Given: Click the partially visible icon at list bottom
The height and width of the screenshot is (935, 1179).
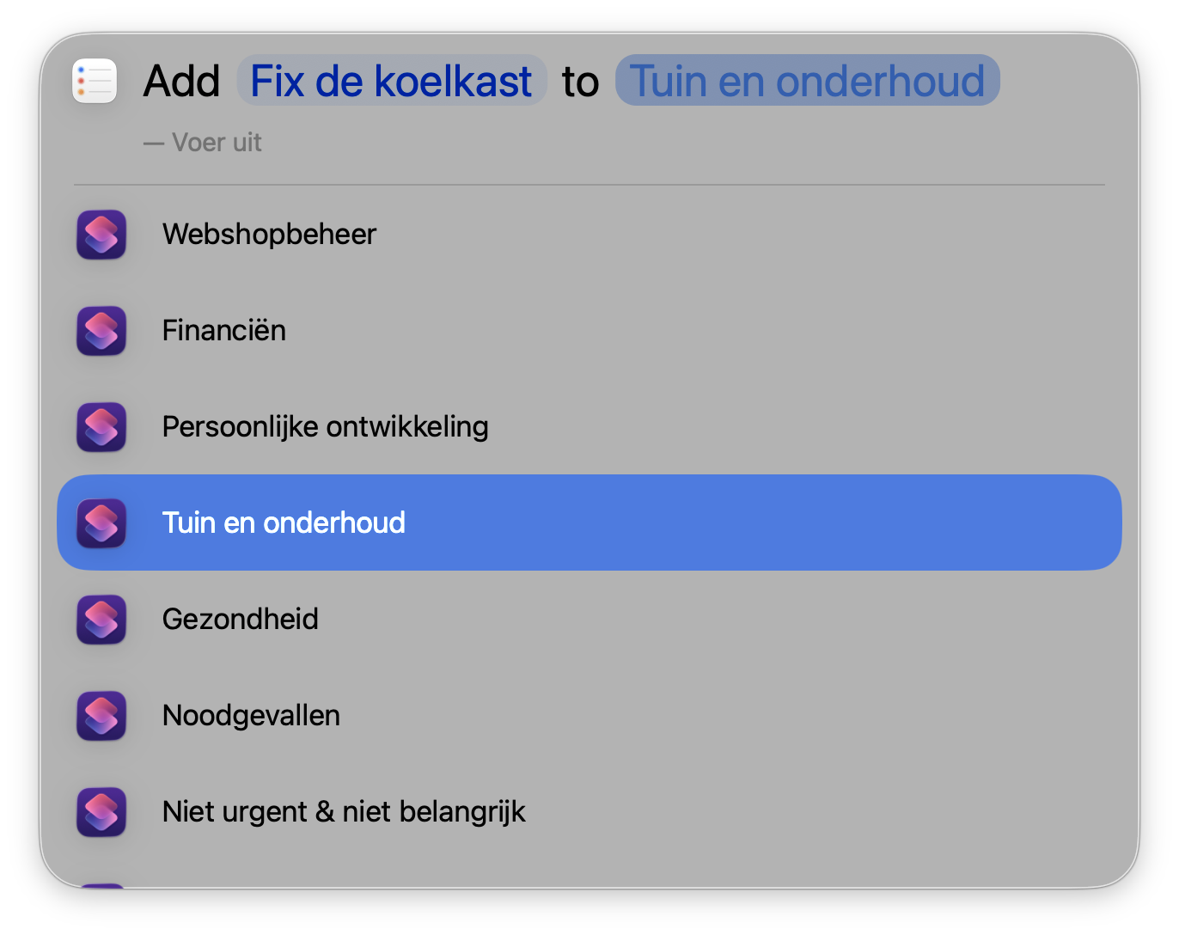Looking at the screenshot, I should (101, 884).
